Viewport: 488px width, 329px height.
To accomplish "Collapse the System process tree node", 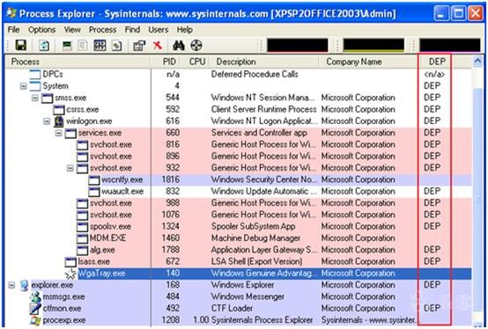I will [x=23, y=86].
